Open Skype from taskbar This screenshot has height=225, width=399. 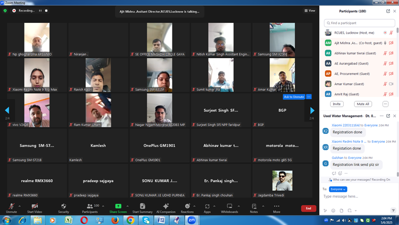[146, 220]
